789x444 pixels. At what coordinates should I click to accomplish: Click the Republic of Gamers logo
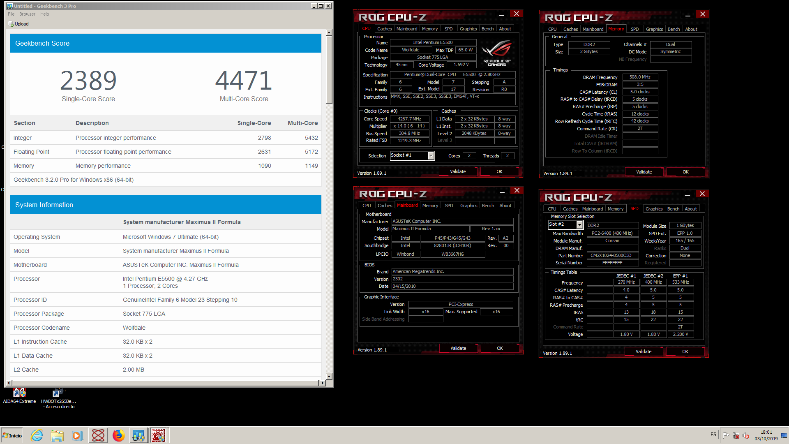(x=497, y=53)
